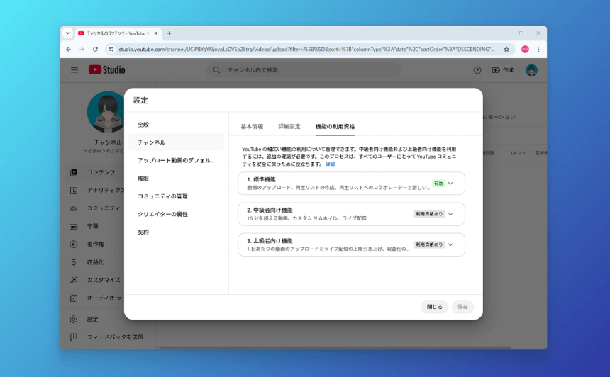610x377 pixels.
Task: Open the tab search dropdown arrow
Action: [67, 33]
